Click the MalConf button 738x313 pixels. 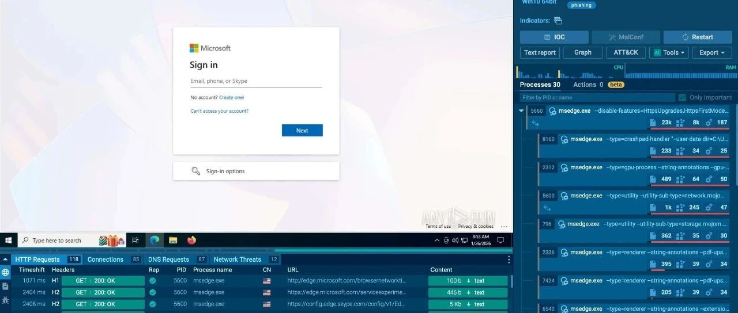[x=626, y=37]
